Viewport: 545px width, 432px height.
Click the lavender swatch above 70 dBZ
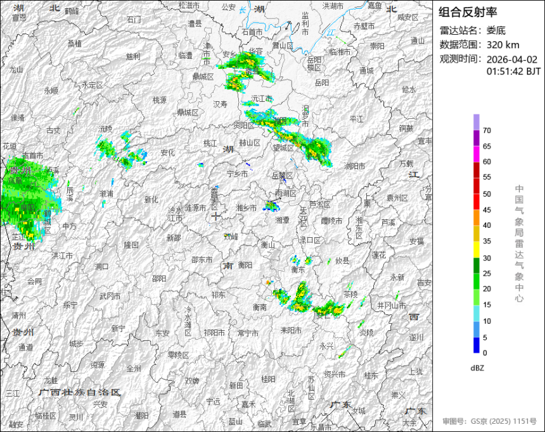pos(476,122)
